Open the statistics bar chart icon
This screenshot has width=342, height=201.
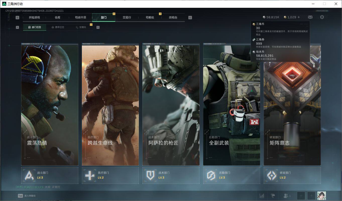[x=262, y=196]
